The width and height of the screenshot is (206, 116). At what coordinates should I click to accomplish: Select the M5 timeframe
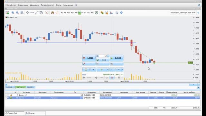tap(65, 13)
